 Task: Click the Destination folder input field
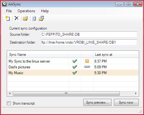pyautogui.click(x=89, y=42)
